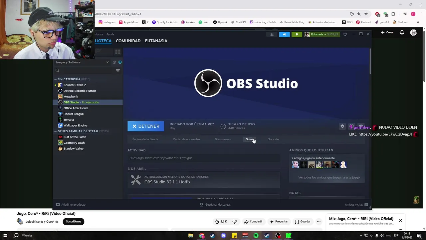Open the Soporte tab

(274, 139)
